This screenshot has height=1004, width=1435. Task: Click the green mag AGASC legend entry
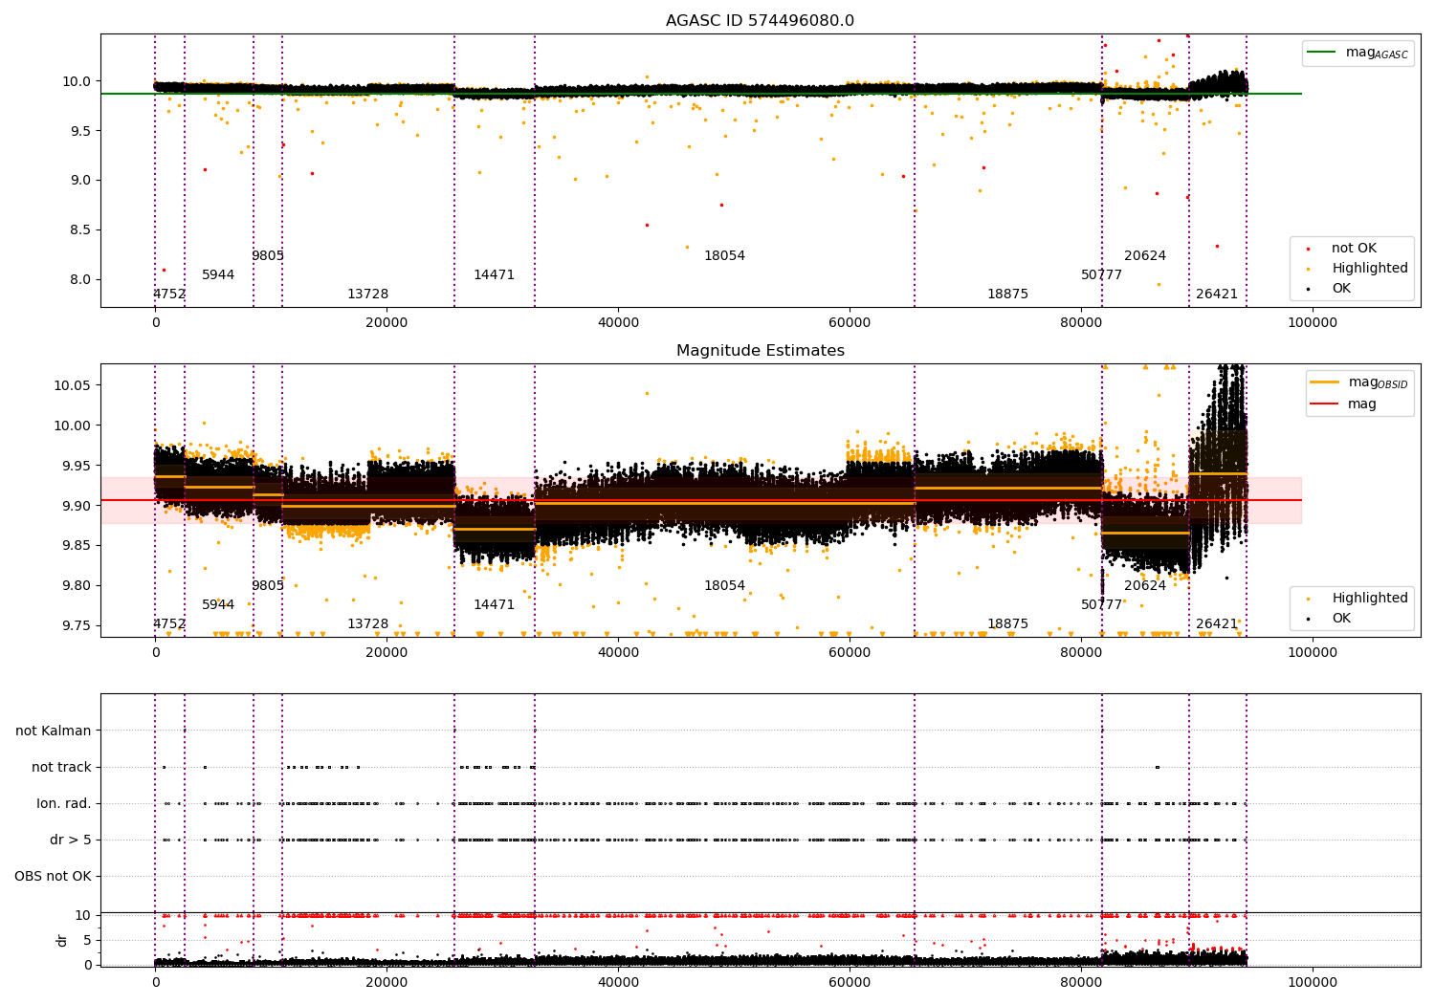(1358, 53)
